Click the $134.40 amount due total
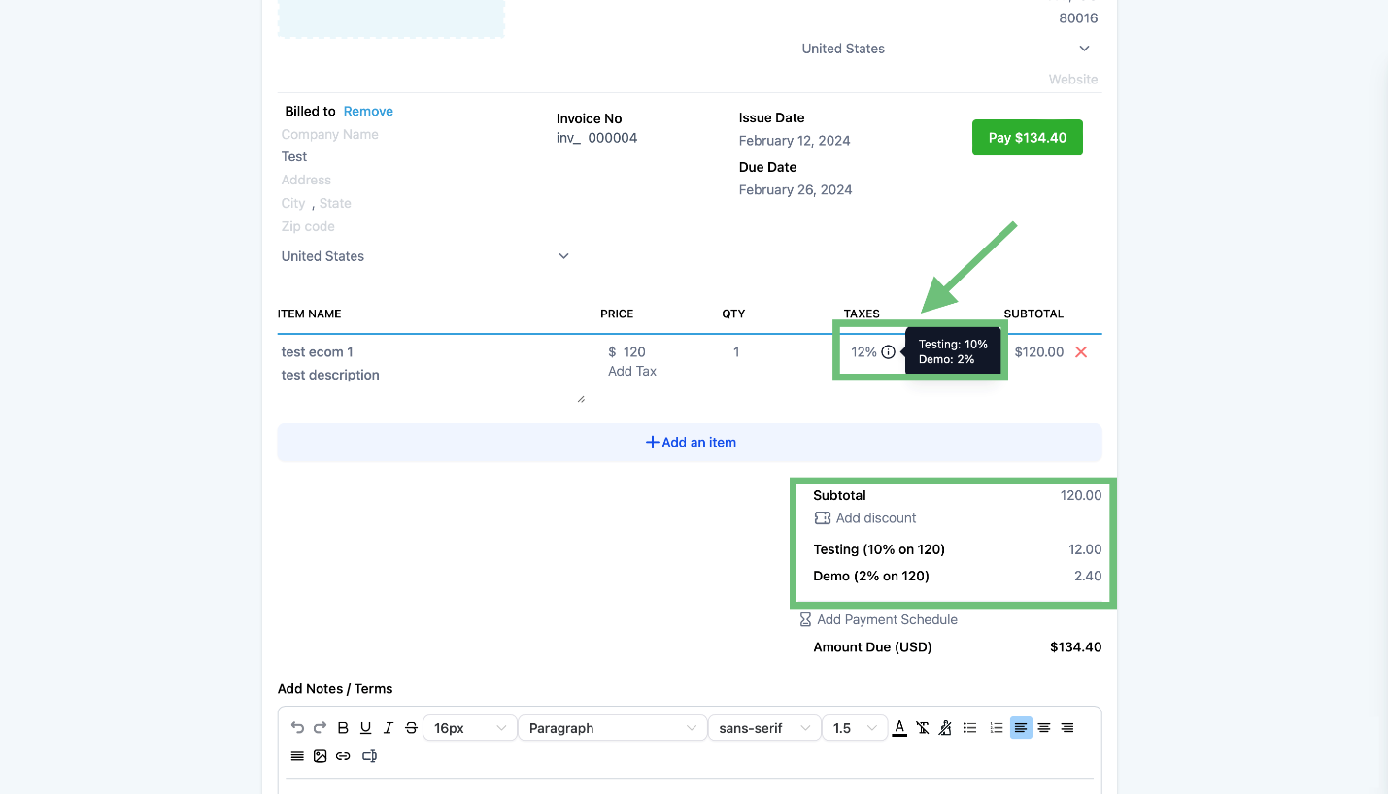The image size is (1388, 794). pos(1075,647)
